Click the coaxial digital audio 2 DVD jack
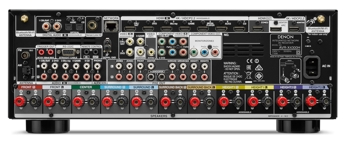The image size is (345, 143). [57, 27]
